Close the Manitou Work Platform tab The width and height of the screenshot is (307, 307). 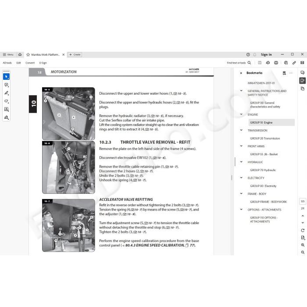tap(64, 55)
